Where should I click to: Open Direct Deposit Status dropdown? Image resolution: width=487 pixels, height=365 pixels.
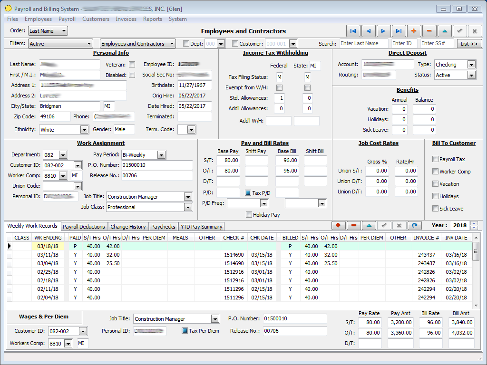click(x=471, y=76)
